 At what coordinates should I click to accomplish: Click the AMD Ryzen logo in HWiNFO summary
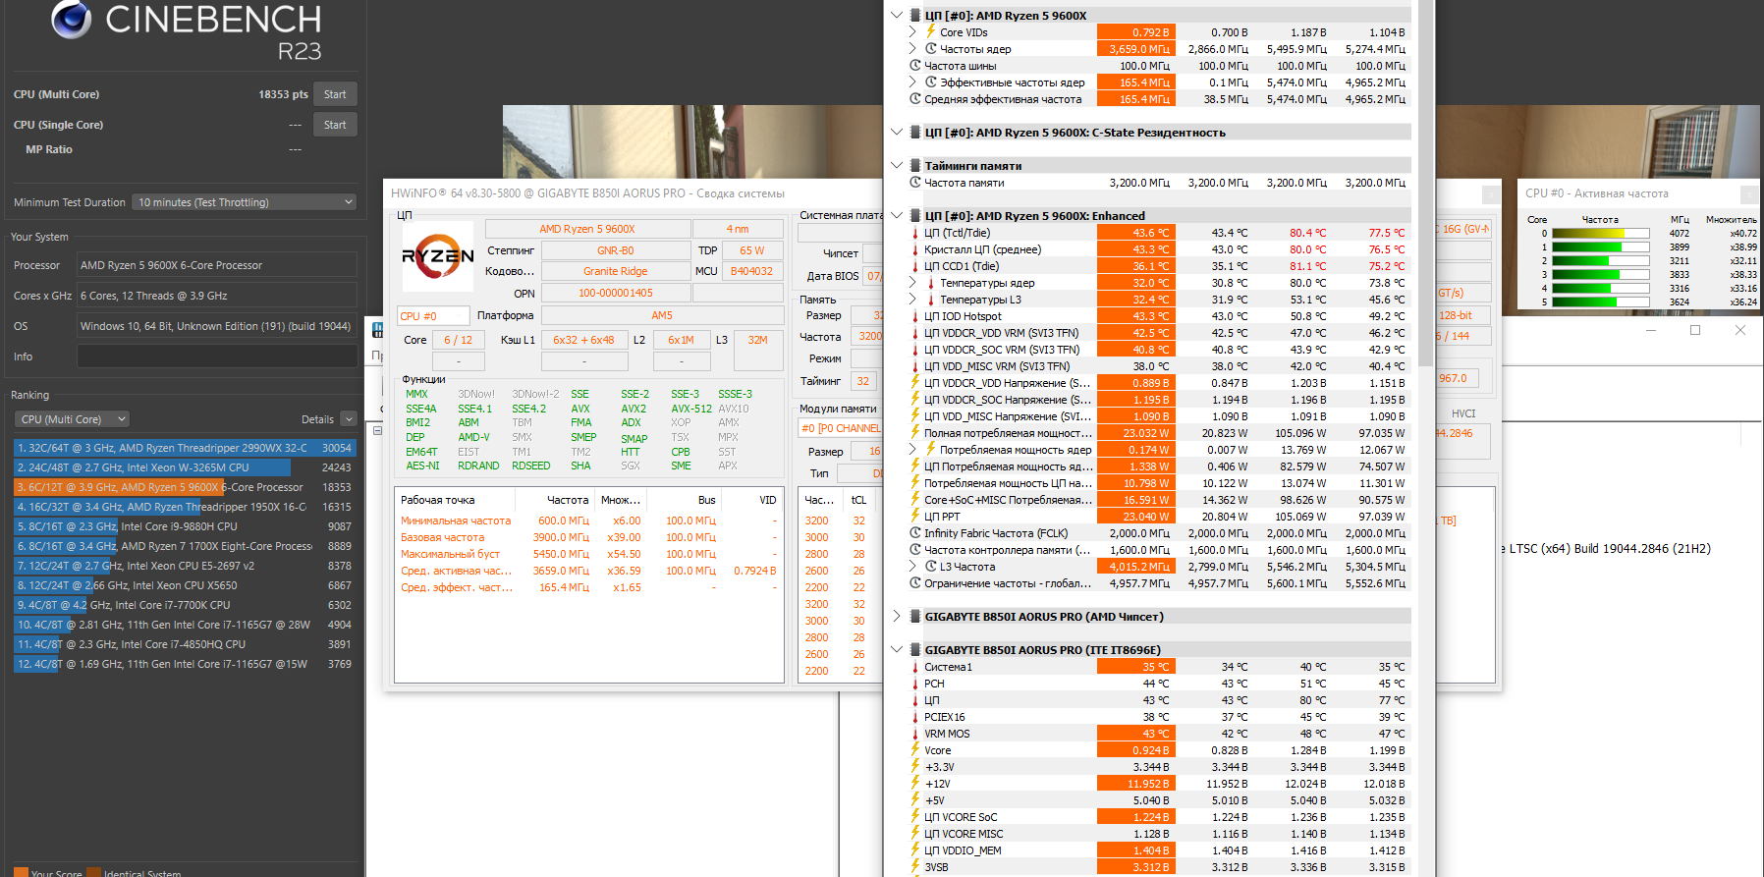coord(438,256)
